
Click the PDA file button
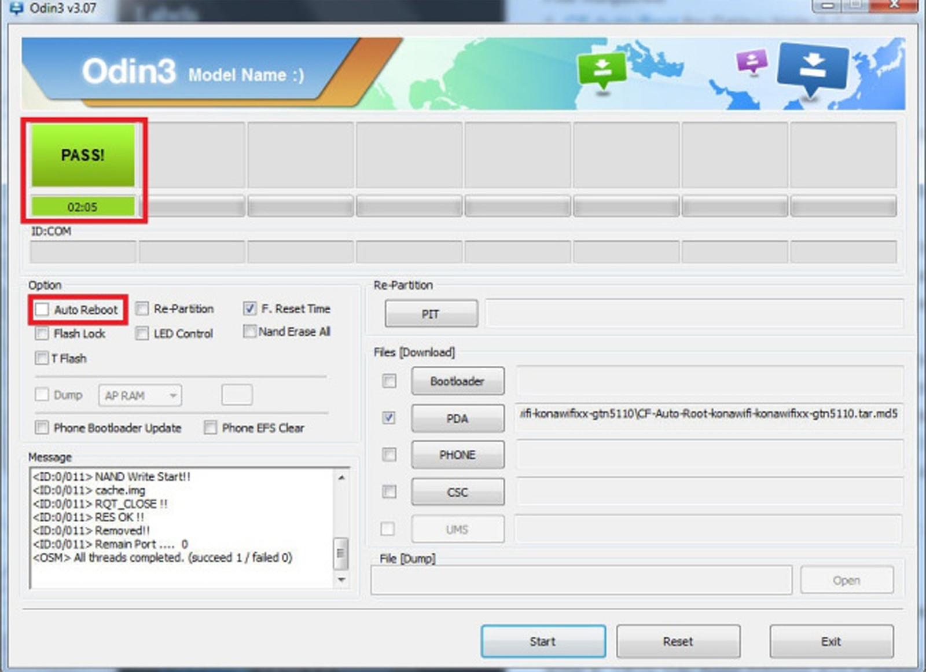pos(457,418)
